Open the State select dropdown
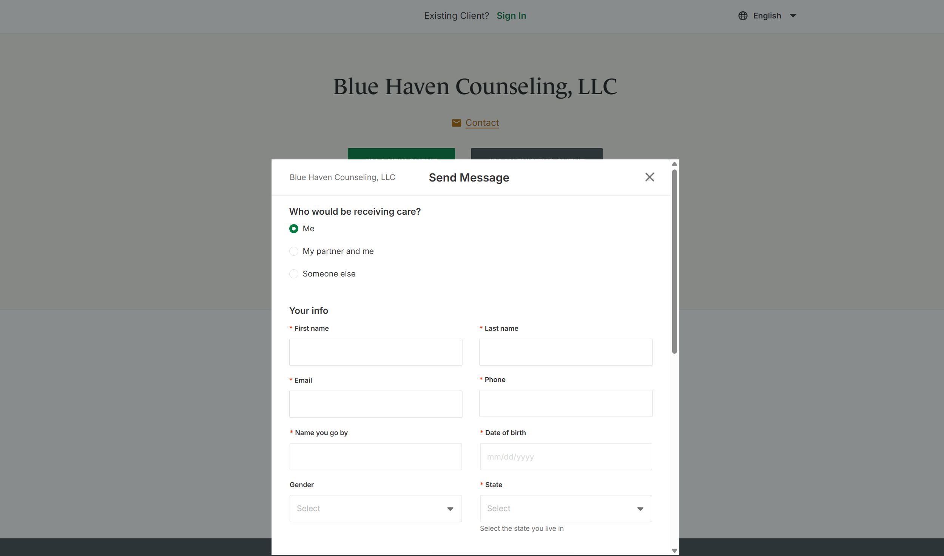This screenshot has height=556, width=944. (566, 508)
